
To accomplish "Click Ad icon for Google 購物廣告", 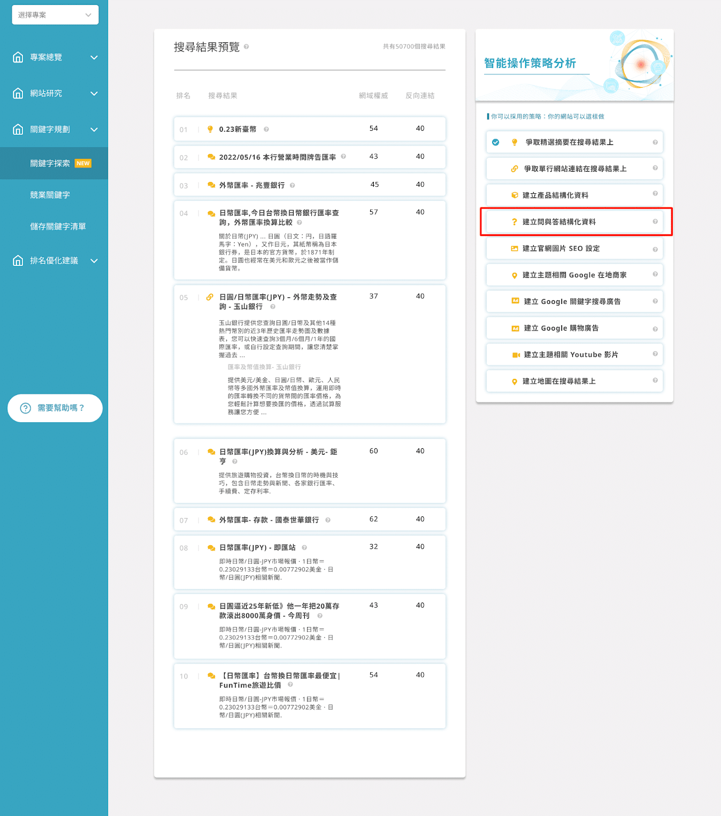I will click(x=515, y=329).
